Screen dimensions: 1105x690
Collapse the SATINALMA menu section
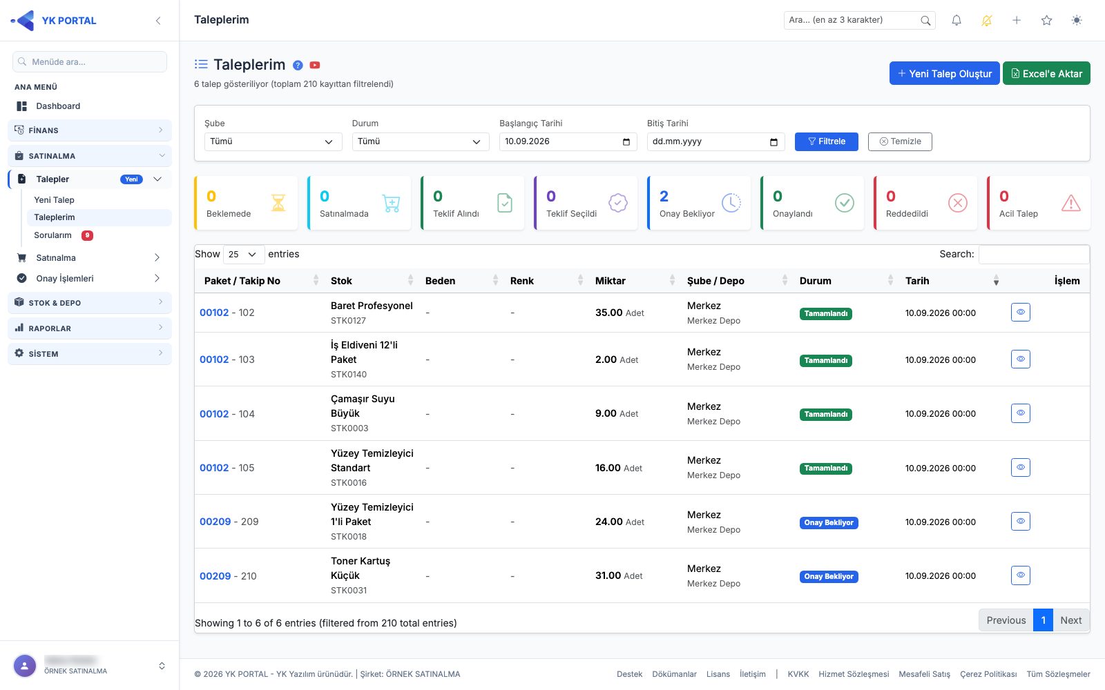(x=90, y=156)
